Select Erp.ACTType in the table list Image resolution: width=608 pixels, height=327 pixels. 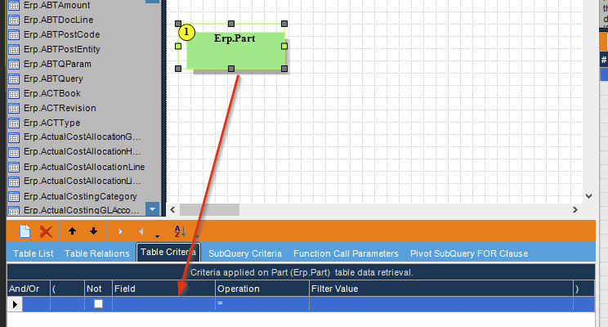tap(52, 123)
